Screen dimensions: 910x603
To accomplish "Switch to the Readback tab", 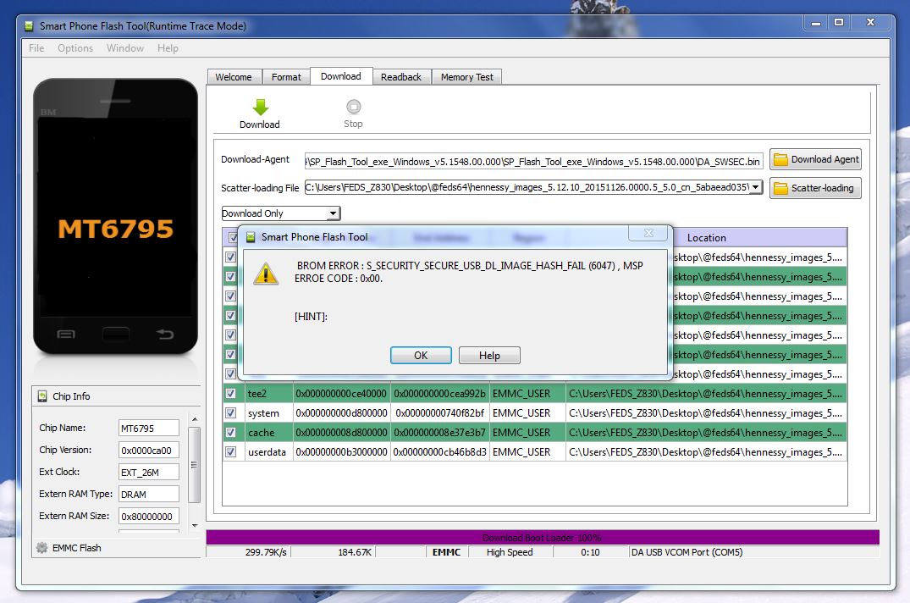I will 401,77.
